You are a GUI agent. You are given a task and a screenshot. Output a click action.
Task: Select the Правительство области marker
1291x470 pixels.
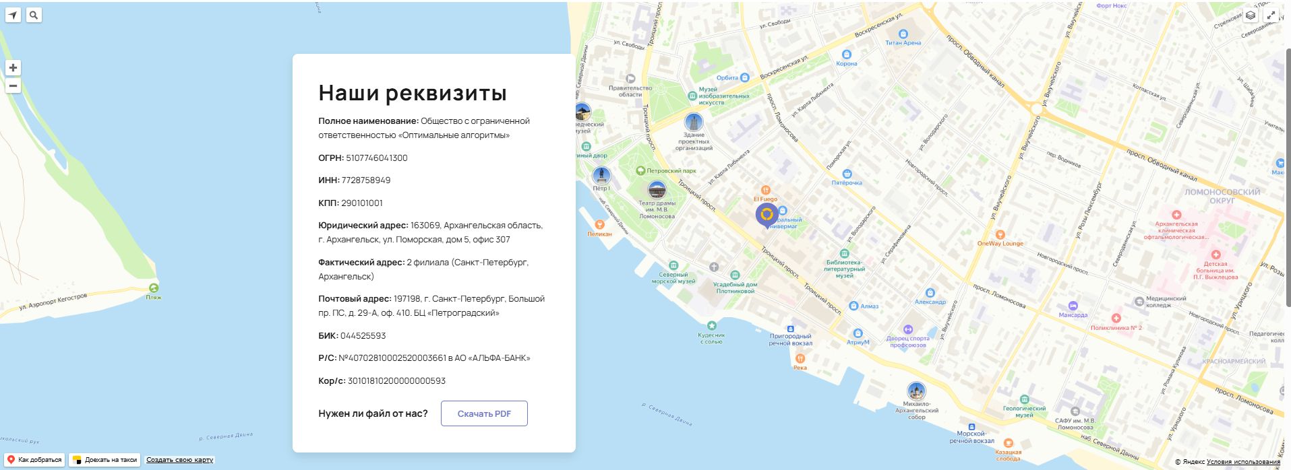[630, 79]
